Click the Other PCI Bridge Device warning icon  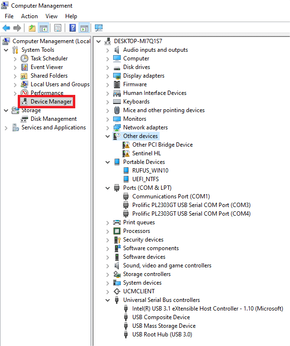[126, 145]
